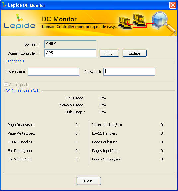This screenshot has width=178, height=191.
Task: Click the Memory Usage value 0 %
Action: point(102,105)
